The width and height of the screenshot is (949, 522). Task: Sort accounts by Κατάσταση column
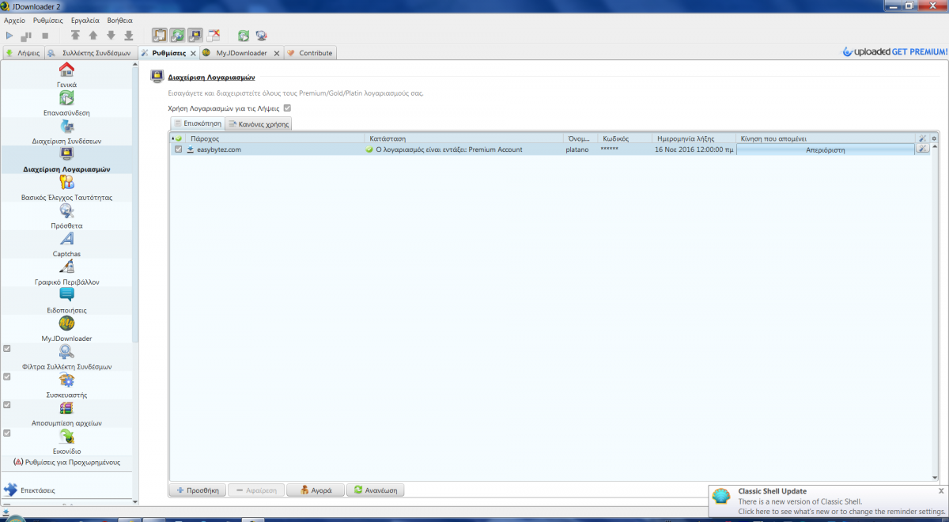click(x=464, y=138)
